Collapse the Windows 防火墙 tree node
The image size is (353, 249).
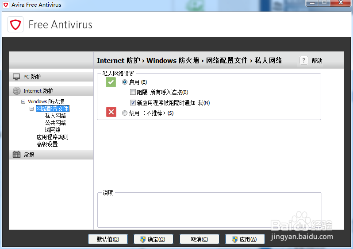pyautogui.click(x=23, y=102)
